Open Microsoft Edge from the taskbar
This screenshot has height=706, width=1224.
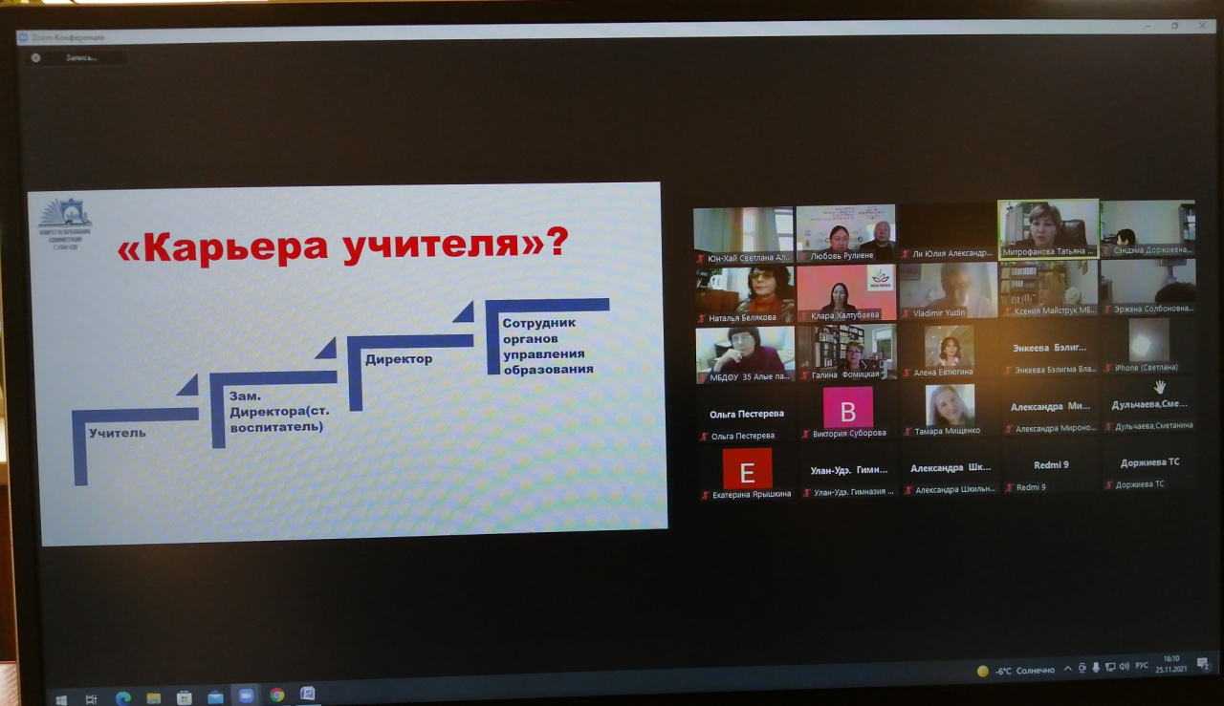pyautogui.click(x=123, y=698)
